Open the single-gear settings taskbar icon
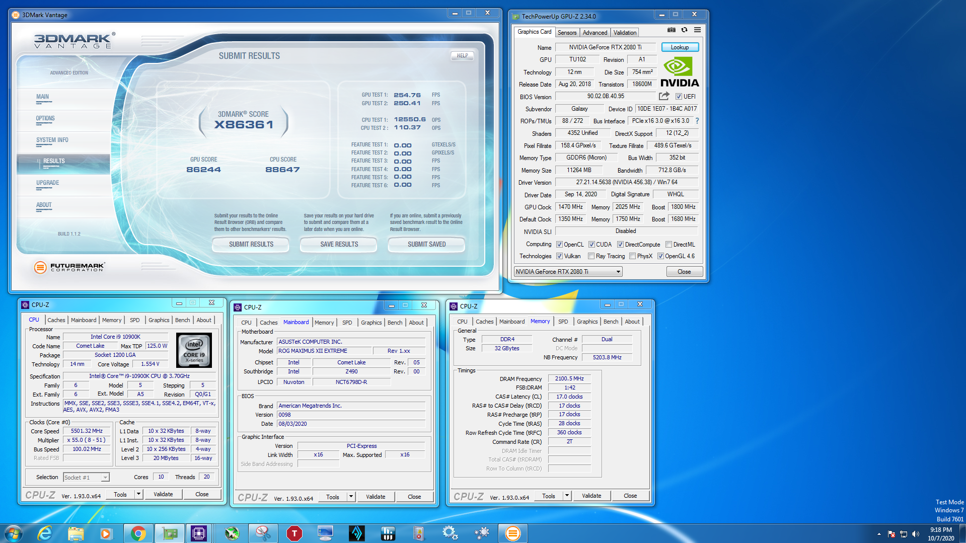This screenshot has height=543, width=966. 450,533
